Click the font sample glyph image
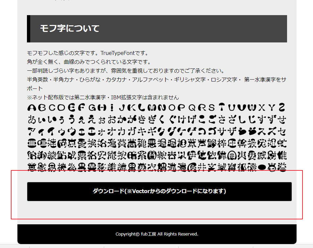This screenshot has width=313, height=248. pos(157,137)
